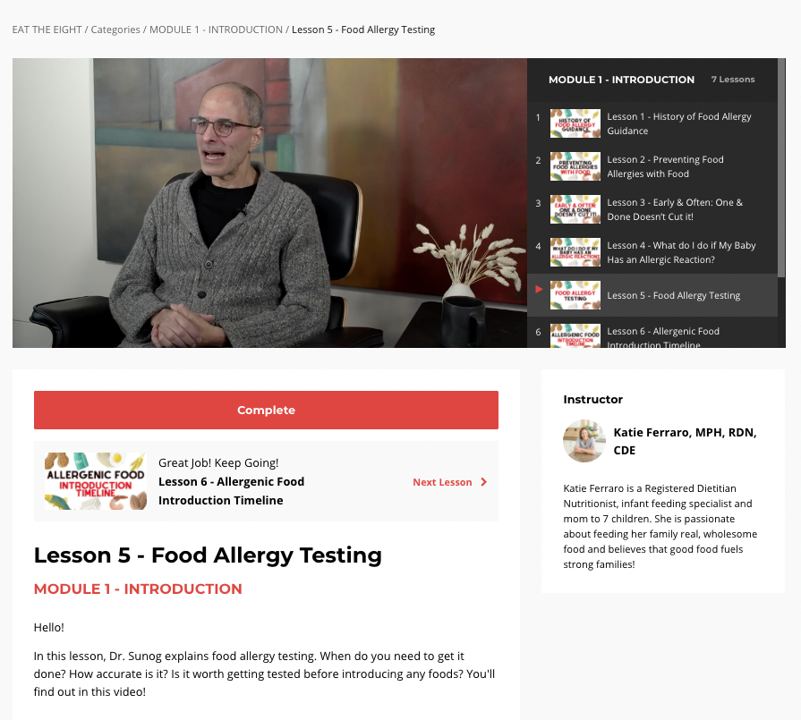
Task: Navigate to Categories breadcrumb
Action: (x=115, y=30)
